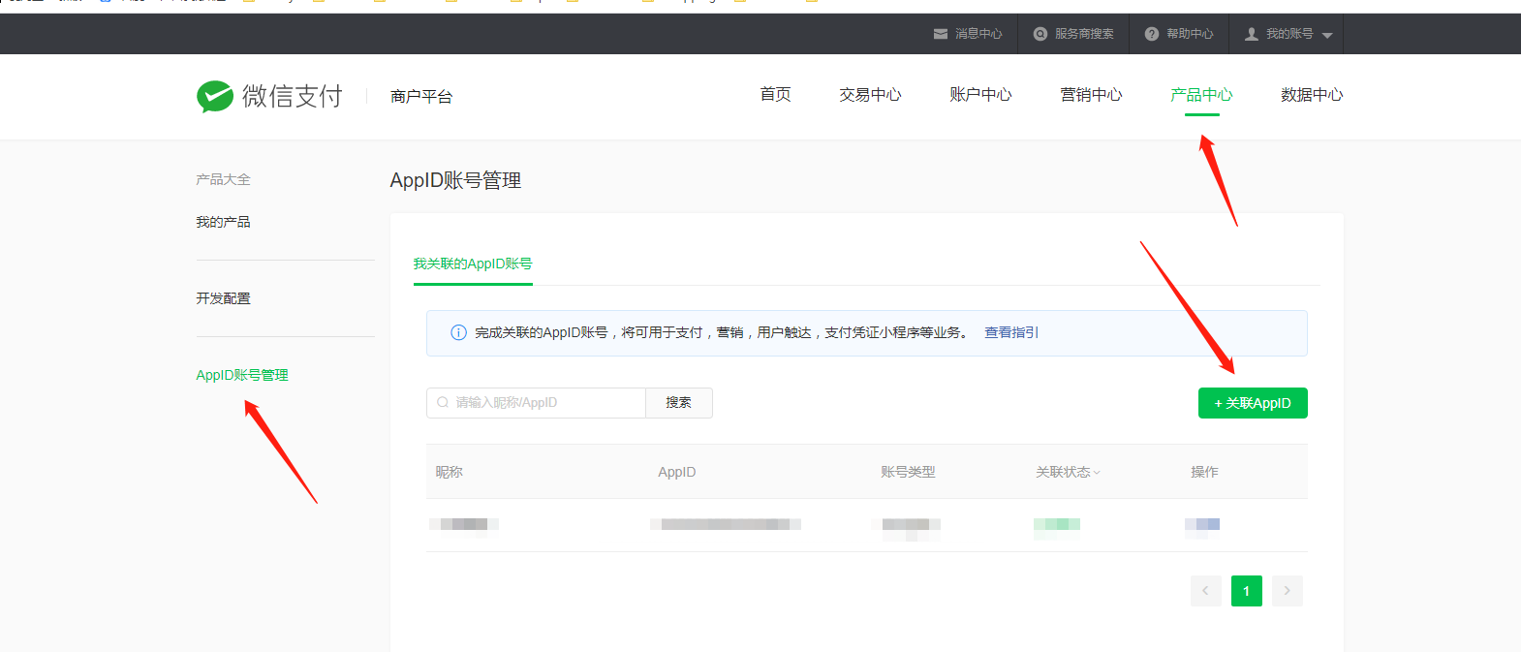Click the blurred action link in the table row

click(1202, 524)
